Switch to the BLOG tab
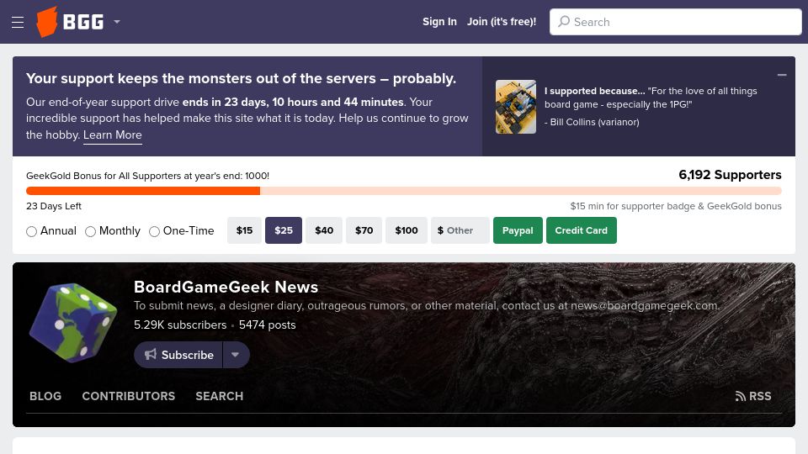Viewport: 808px width, 454px height. 45,396
